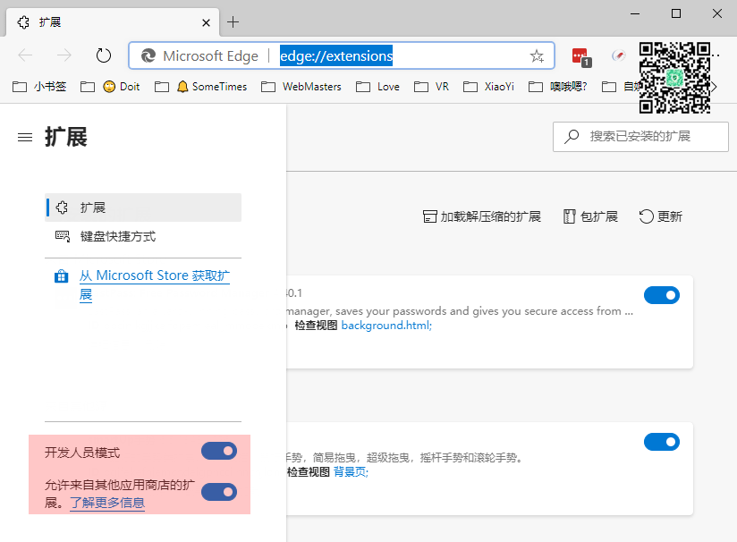Viewport: 737px width, 542px height.
Task: Click the back navigation arrow
Action: (24, 55)
